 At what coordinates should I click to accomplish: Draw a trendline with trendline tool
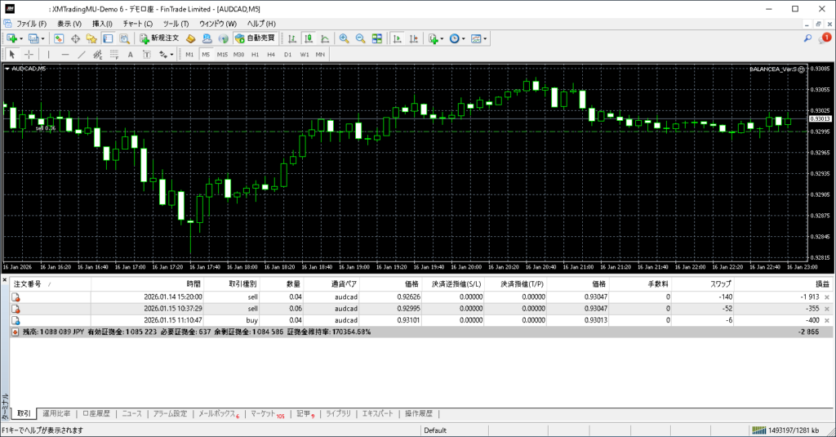coord(81,54)
